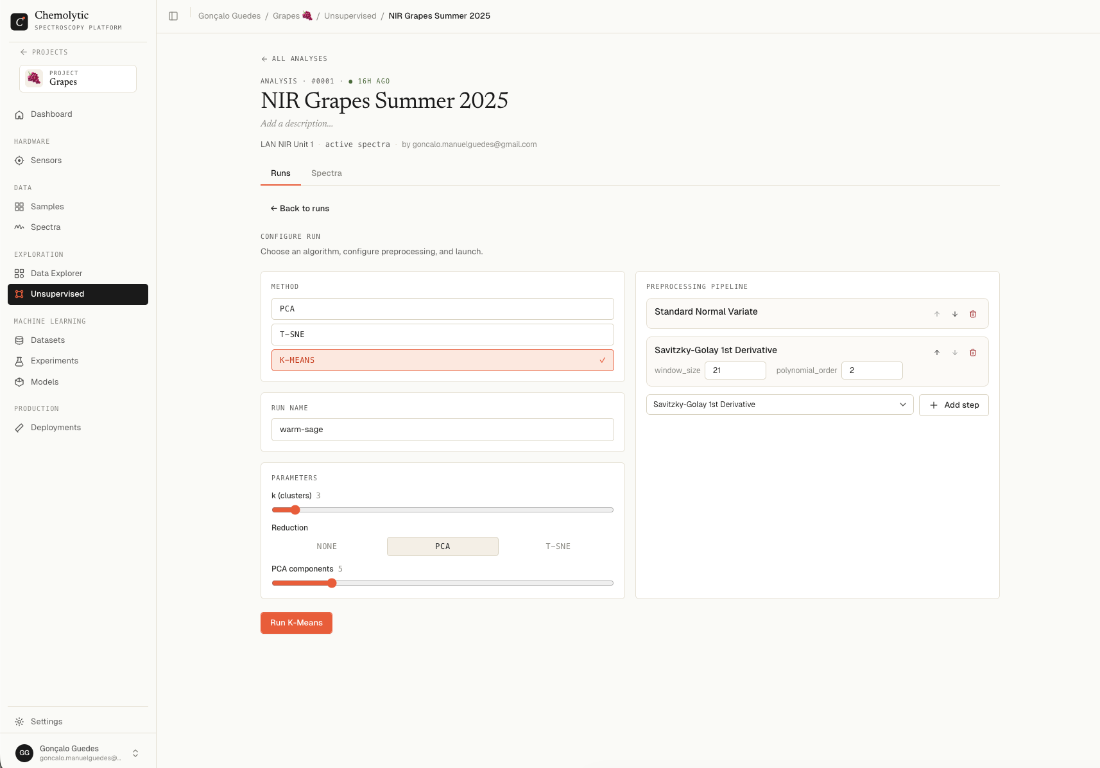Click the Models cube icon

(x=19, y=382)
